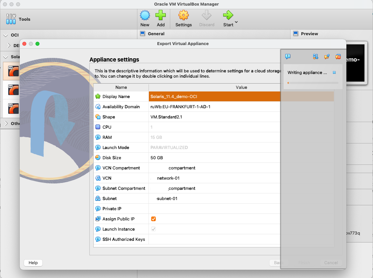Start the VM with green arrow icon
The width and height of the screenshot is (373, 278).
[228, 15]
